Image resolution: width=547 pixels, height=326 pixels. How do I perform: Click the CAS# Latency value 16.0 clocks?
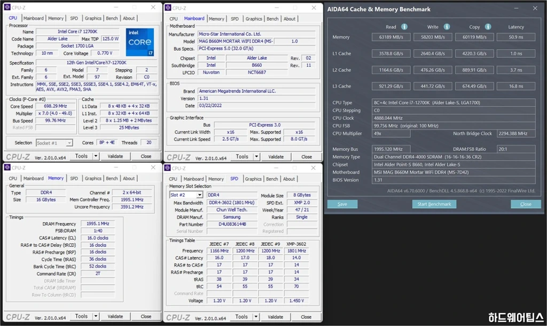(98, 238)
